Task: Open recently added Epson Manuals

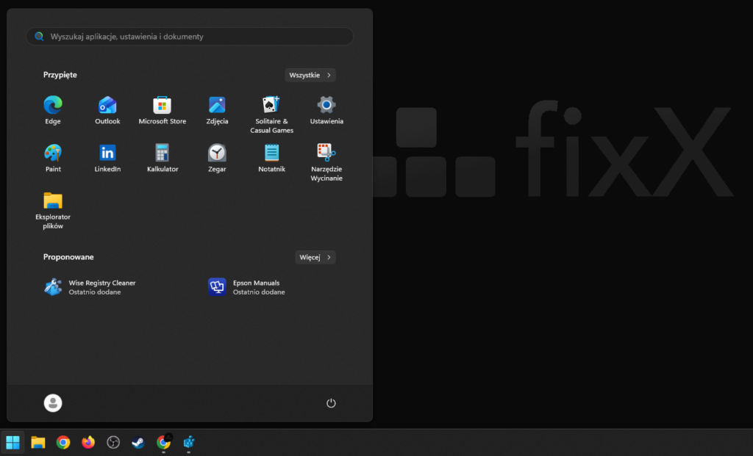Action: pyautogui.click(x=246, y=287)
